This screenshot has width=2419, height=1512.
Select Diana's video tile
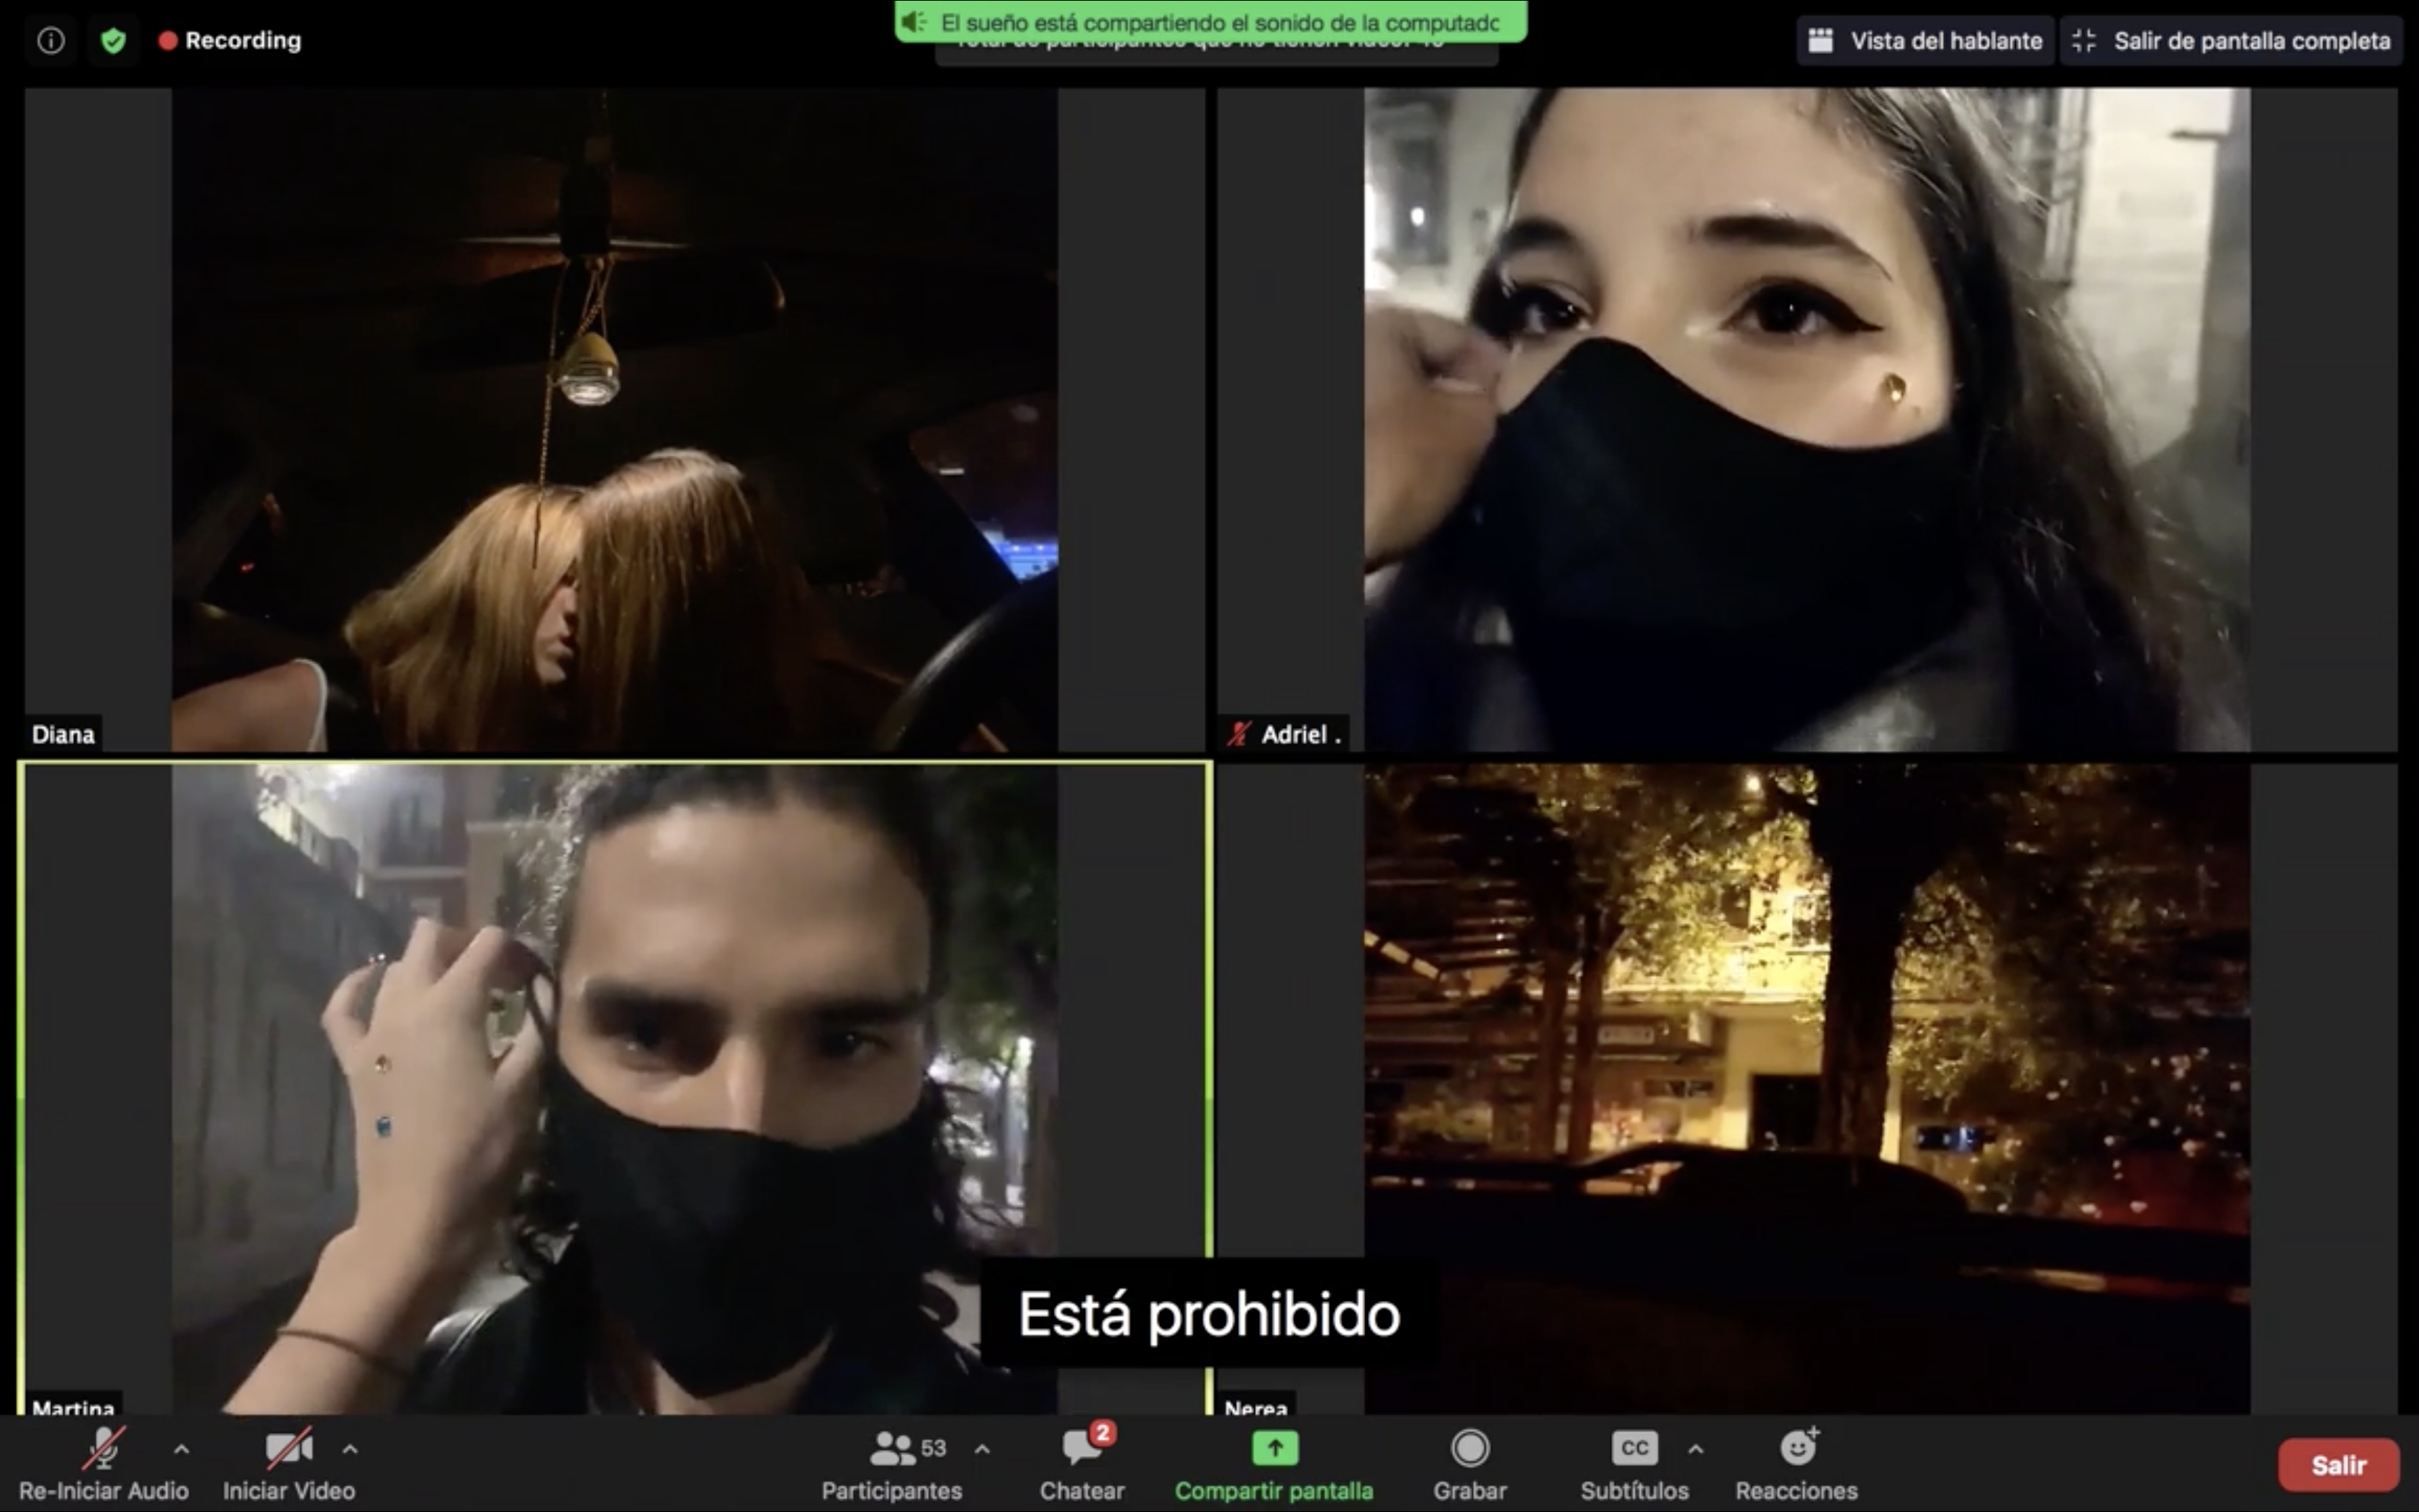pyautogui.click(x=613, y=420)
